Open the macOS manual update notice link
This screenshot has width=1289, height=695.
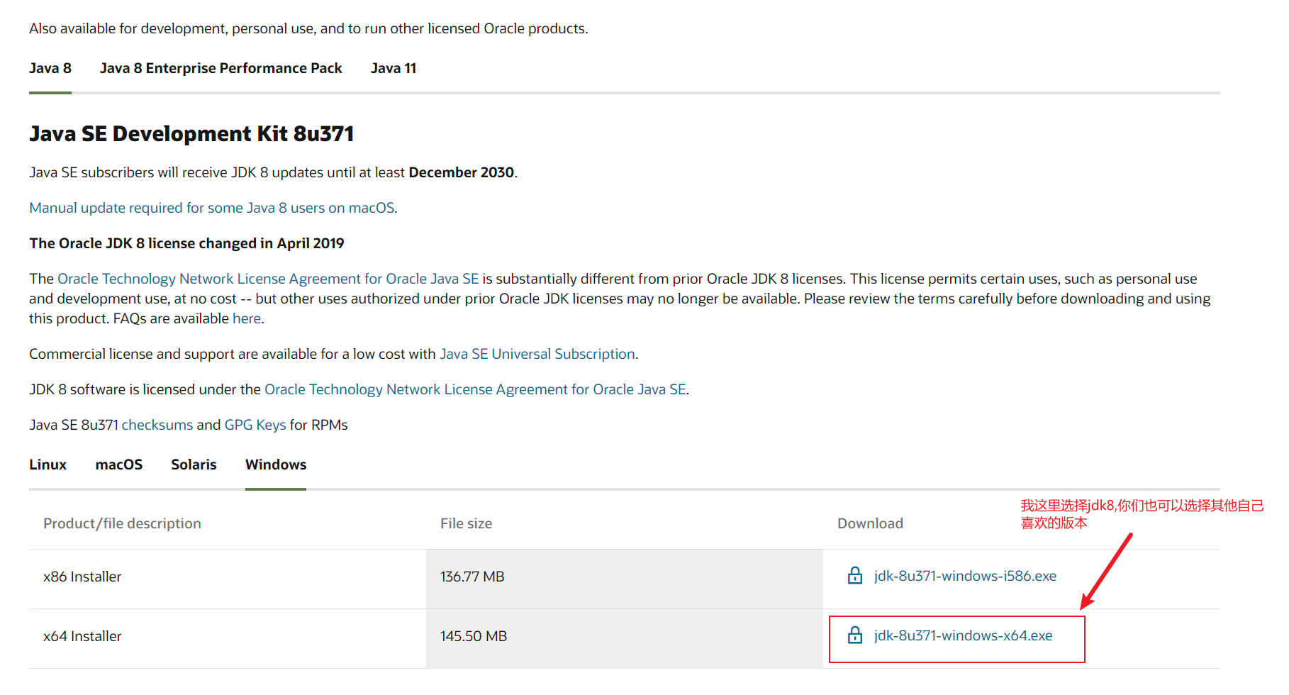212,208
